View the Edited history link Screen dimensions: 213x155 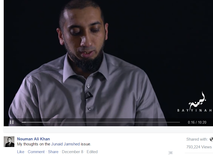[92, 152]
